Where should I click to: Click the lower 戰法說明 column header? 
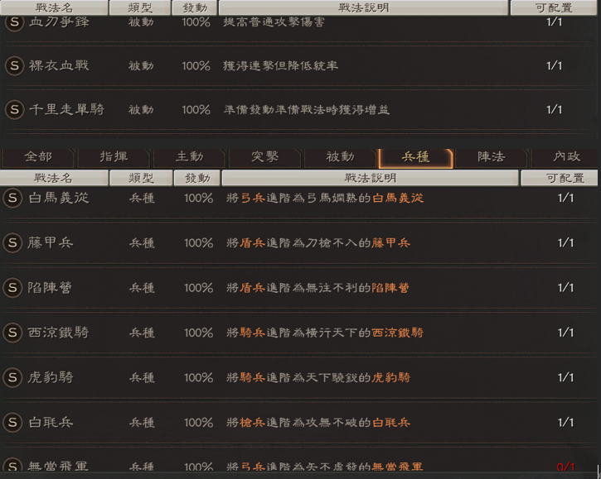[x=370, y=178]
